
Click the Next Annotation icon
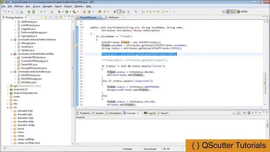(x=143, y=12)
